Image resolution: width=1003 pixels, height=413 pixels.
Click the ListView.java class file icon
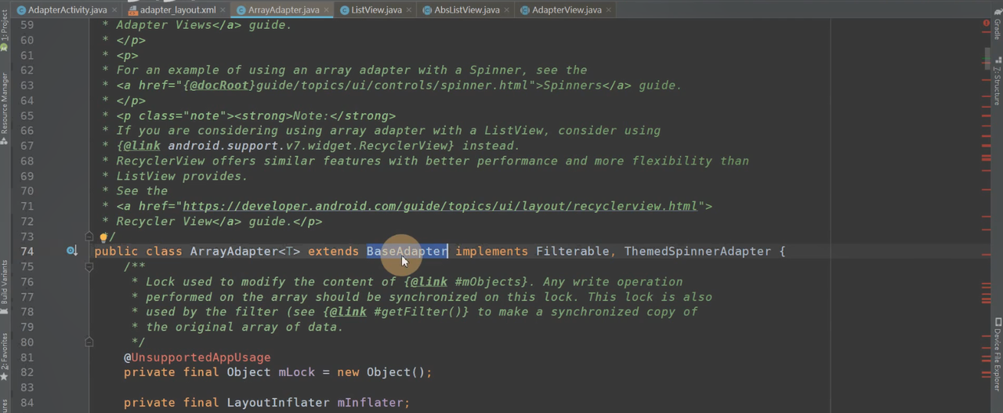pyautogui.click(x=344, y=10)
